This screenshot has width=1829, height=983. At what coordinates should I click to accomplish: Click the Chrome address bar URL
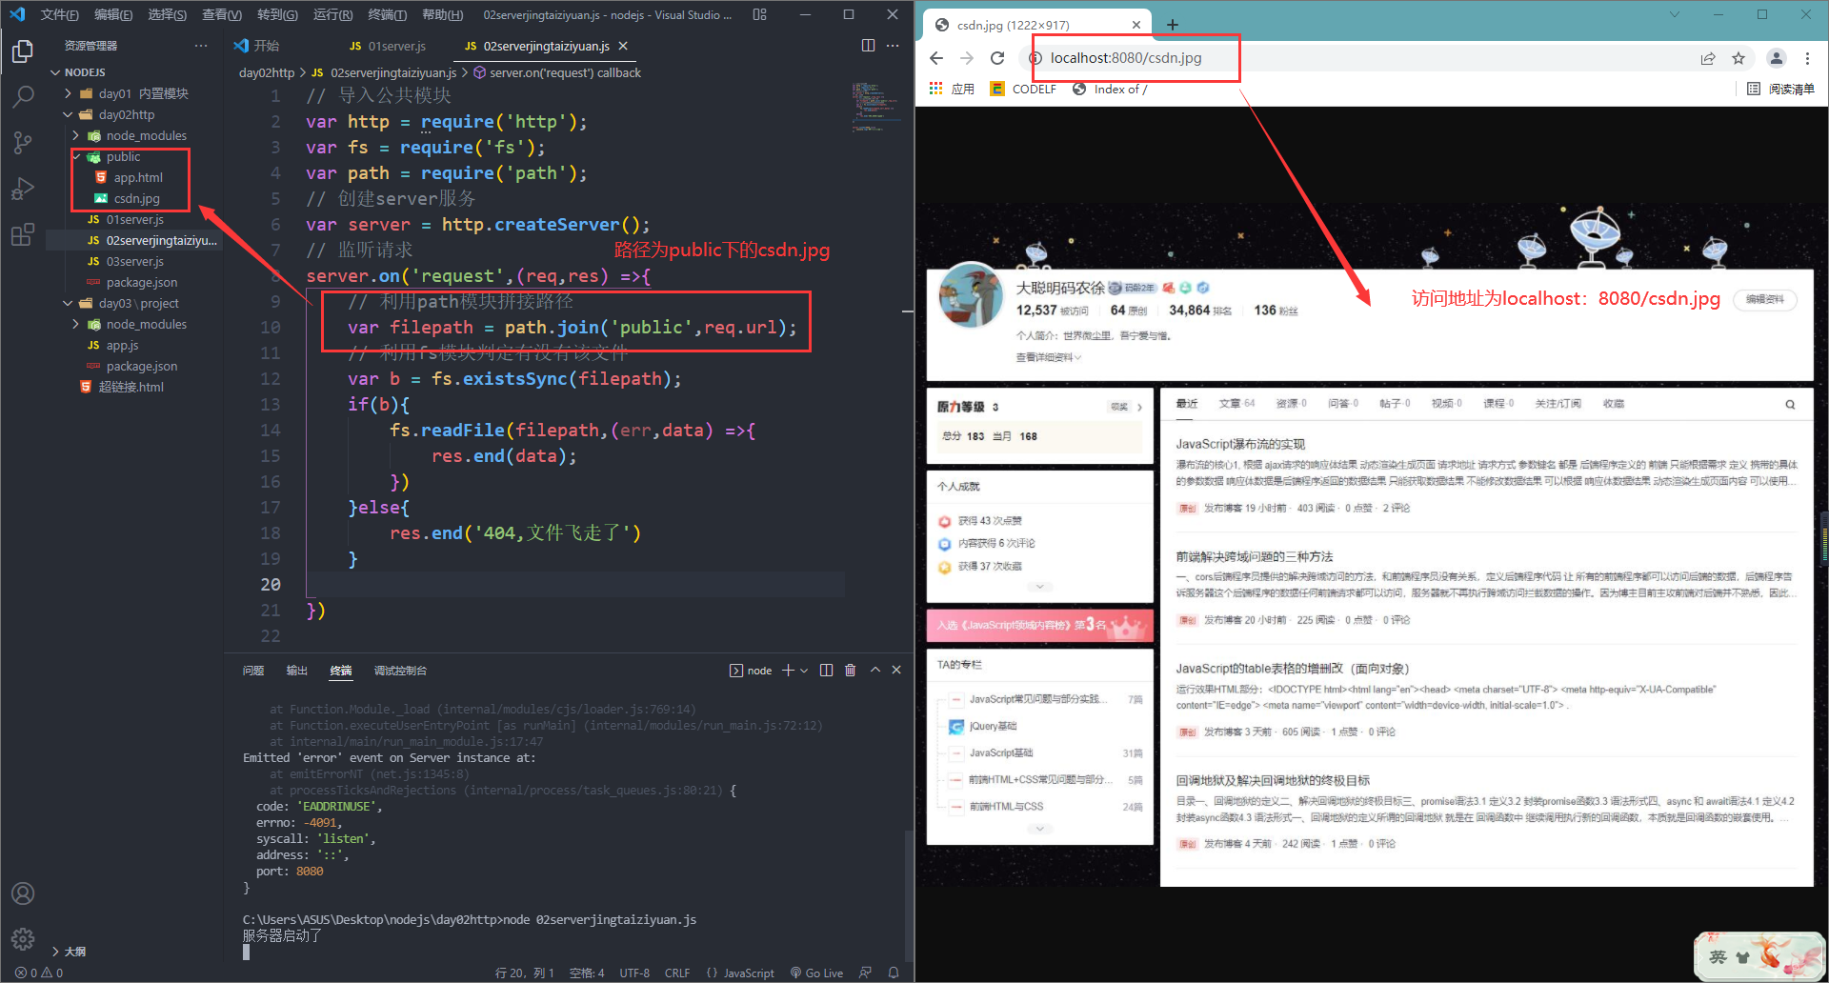(1125, 58)
